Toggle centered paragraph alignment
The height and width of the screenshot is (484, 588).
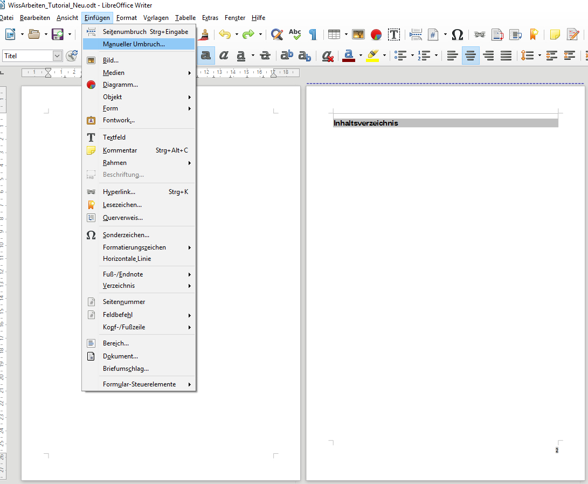[471, 56]
